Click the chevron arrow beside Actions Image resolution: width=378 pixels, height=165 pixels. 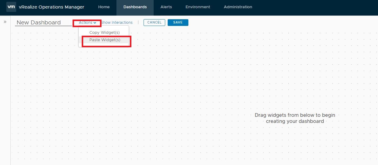click(95, 23)
